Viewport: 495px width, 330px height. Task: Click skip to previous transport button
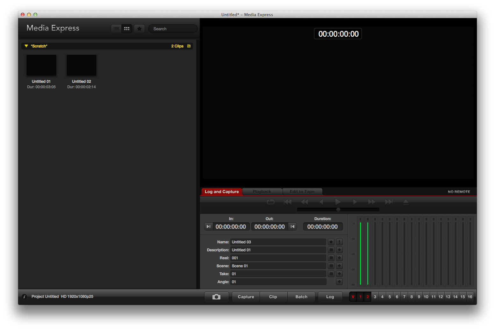coord(288,202)
